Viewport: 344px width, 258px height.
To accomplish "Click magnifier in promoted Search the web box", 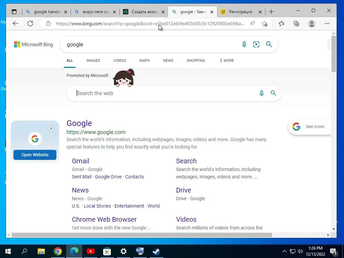I will point(273,93).
